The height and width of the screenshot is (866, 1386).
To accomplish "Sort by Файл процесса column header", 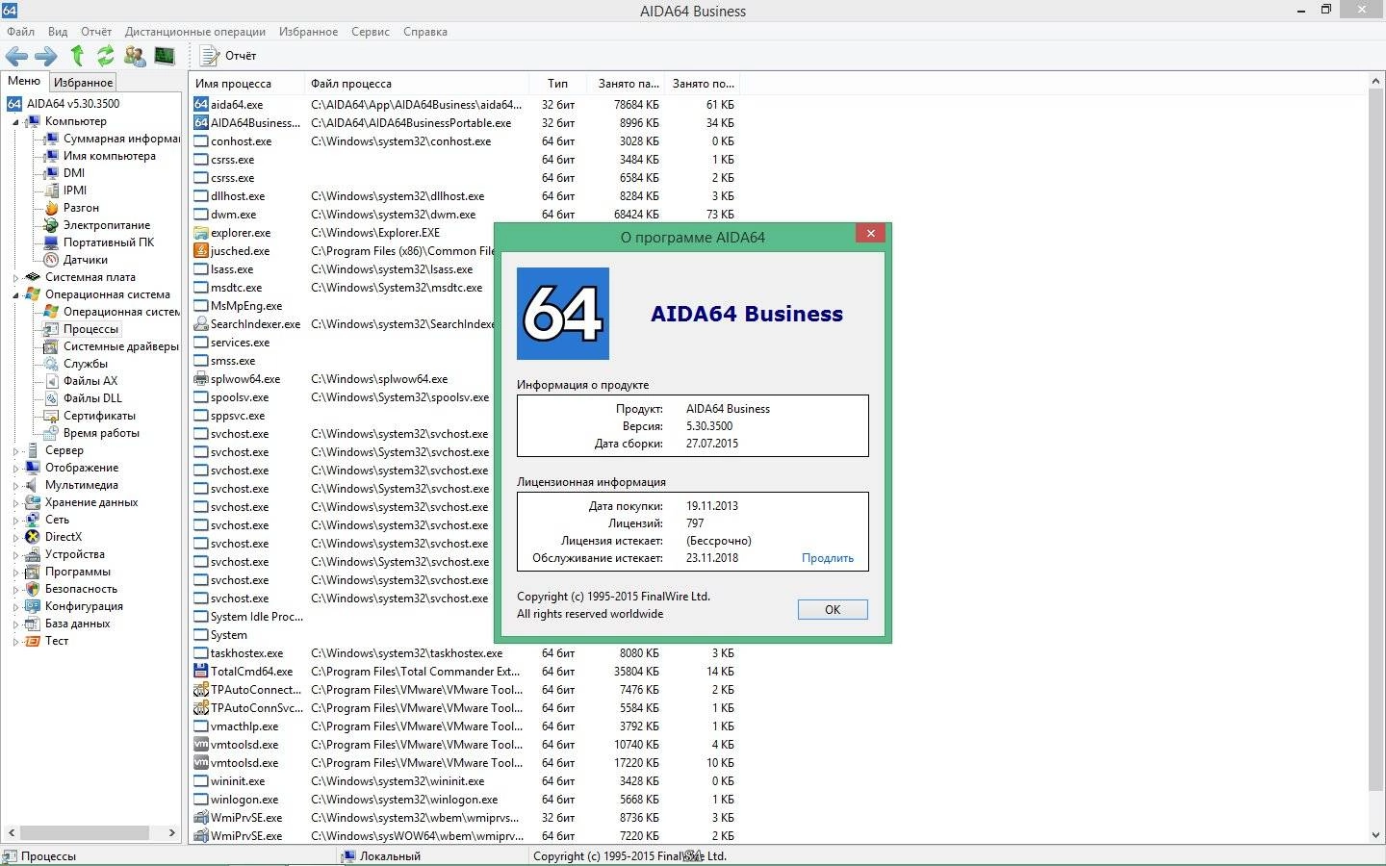I will coord(416,84).
